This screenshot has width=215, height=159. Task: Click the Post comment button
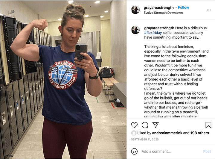pos(207,151)
